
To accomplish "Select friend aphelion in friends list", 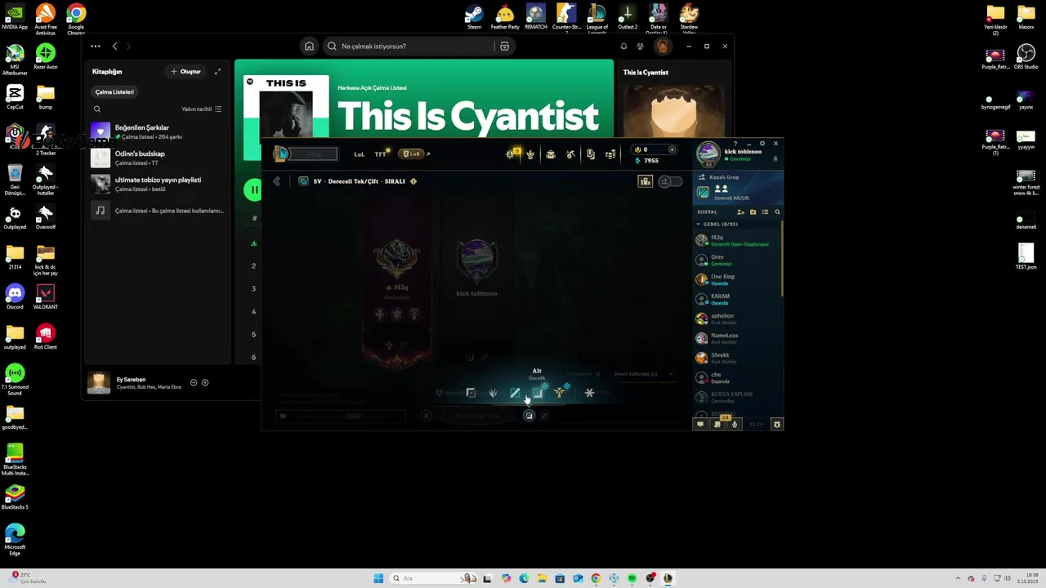I will click(738, 318).
